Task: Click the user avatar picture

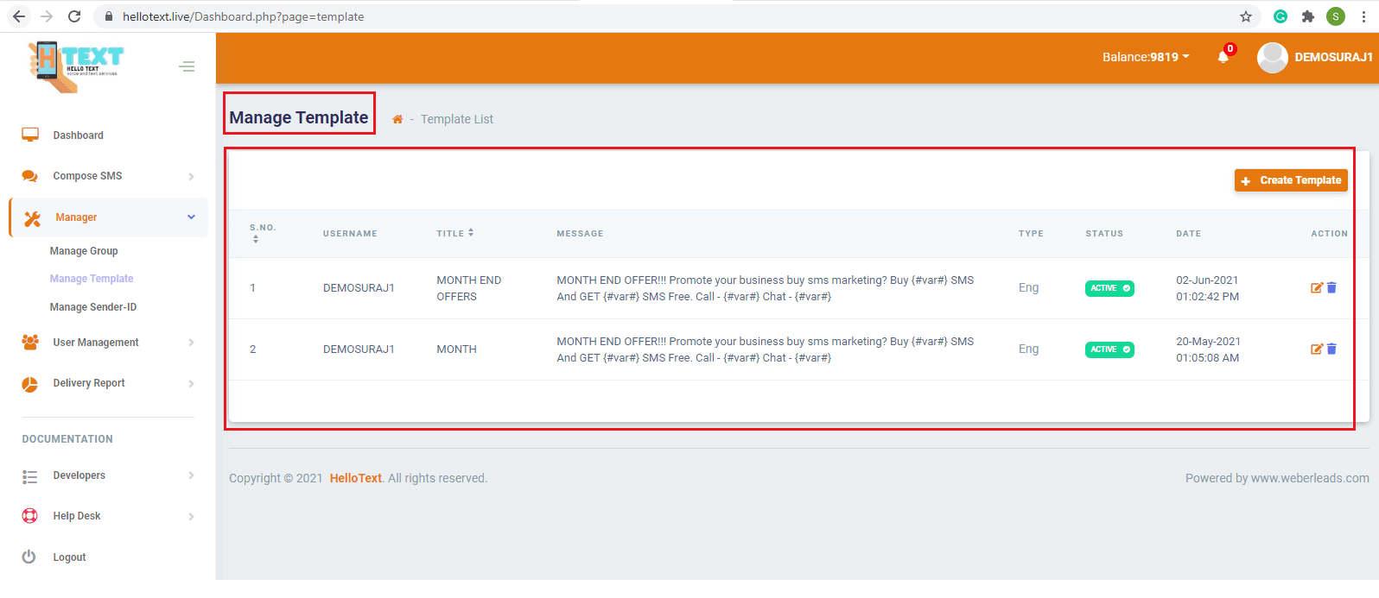Action: 1272,58
